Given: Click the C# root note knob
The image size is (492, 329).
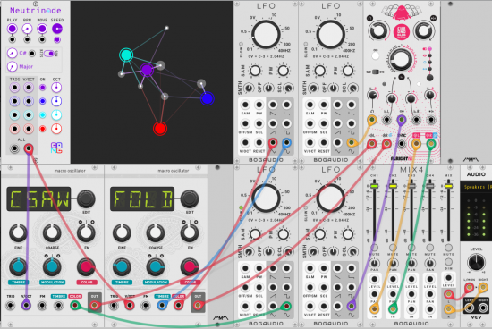Looking at the screenshot, I should pyautogui.click(x=12, y=54).
